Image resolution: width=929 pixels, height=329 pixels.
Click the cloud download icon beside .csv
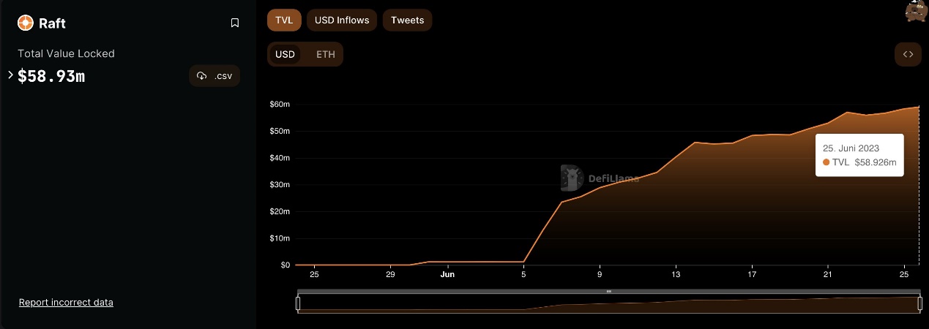point(202,76)
